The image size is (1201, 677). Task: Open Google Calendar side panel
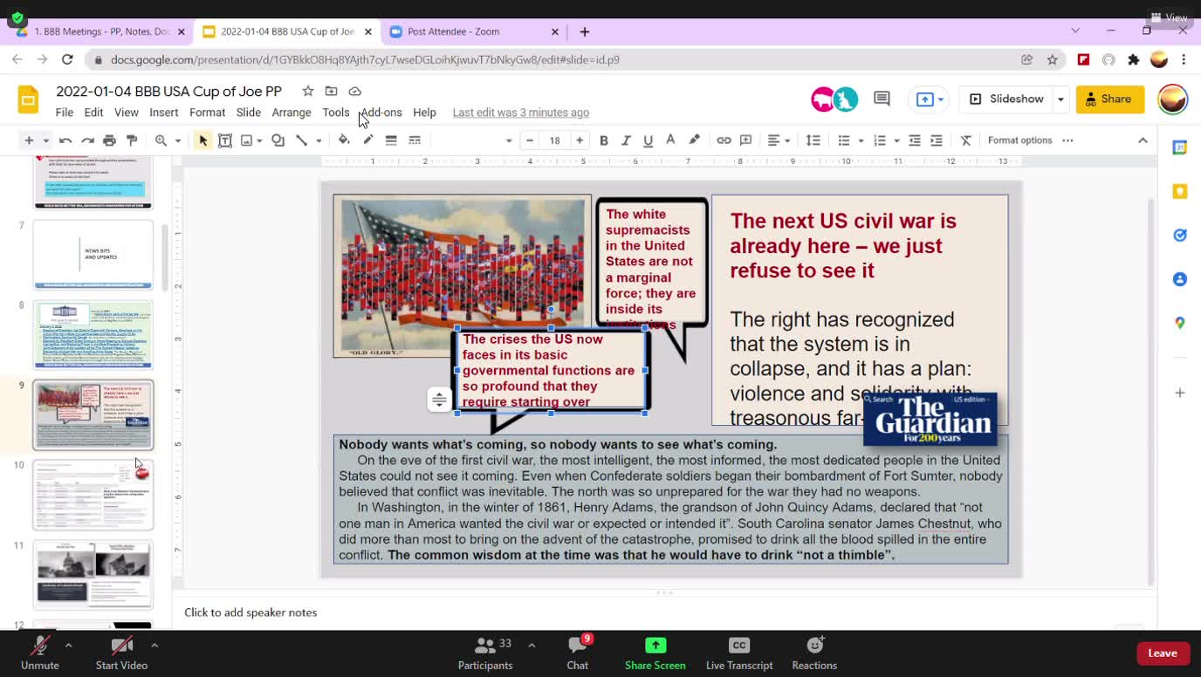click(x=1180, y=147)
